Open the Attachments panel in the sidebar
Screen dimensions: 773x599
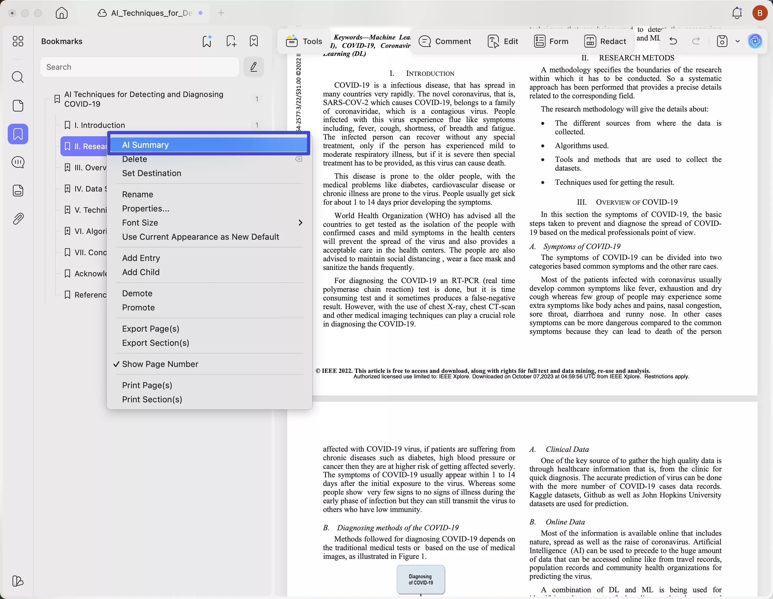[18, 219]
